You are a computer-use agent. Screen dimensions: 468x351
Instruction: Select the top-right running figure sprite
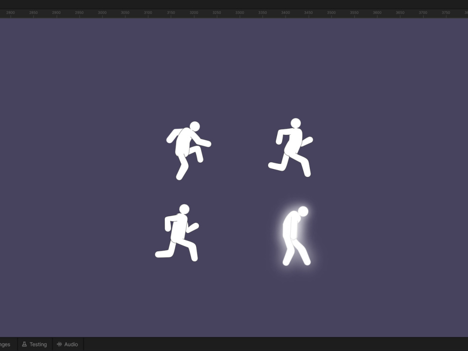[x=291, y=148]
